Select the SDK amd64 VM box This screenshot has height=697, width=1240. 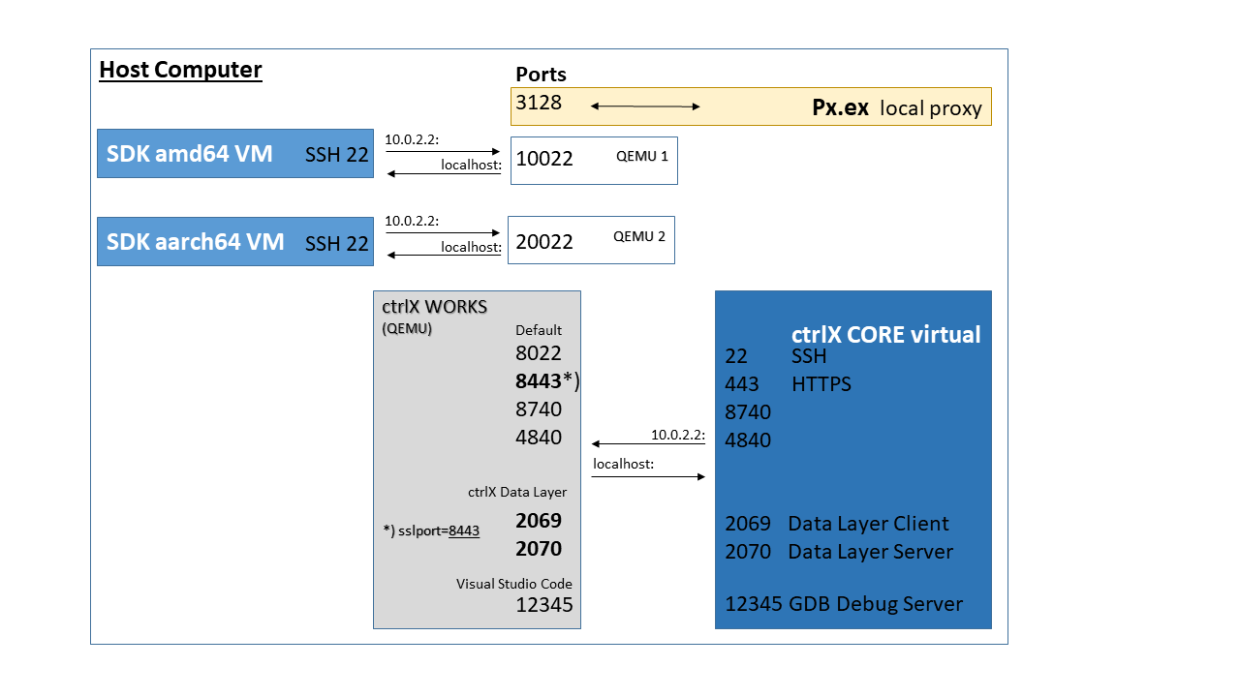click(234, 153)
